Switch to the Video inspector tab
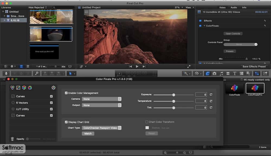 222,7
